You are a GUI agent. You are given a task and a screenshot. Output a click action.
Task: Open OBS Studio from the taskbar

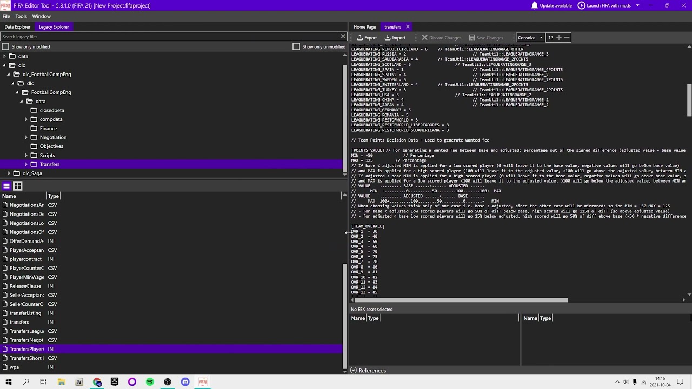(168, 382)
